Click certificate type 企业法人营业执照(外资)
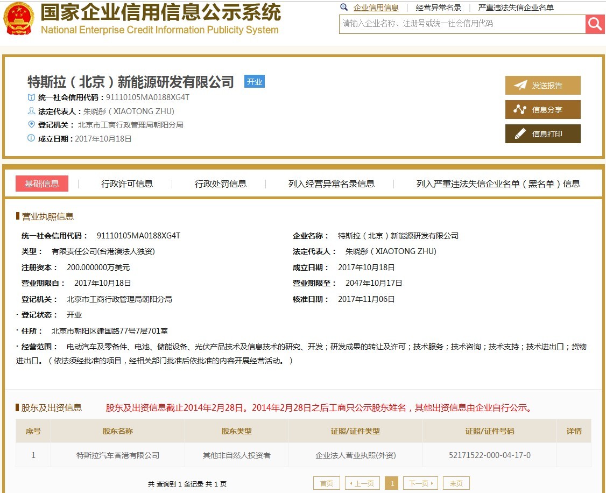The width and height of the screenshot is (606, 493). pyautogui.click(x=356, y=455)
